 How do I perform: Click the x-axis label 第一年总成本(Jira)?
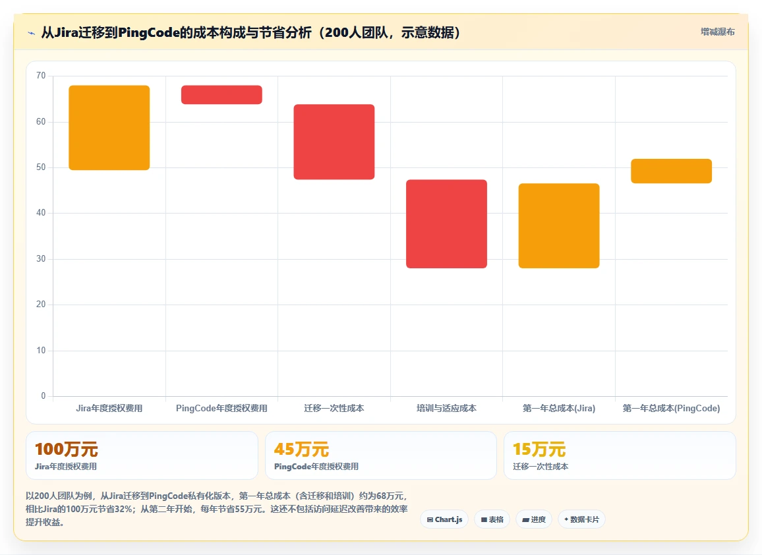click(x=559, y=408)
